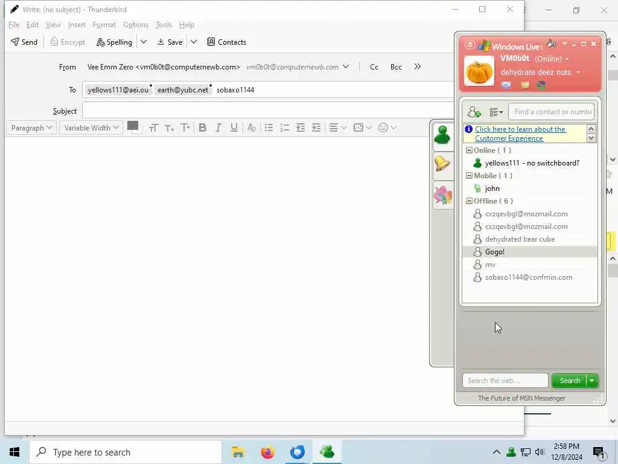Image resolution: width=618 pixels, height=464 pixels.
Task: Open the Format menu
Action: pyautogui.click(x=104, y=24)
